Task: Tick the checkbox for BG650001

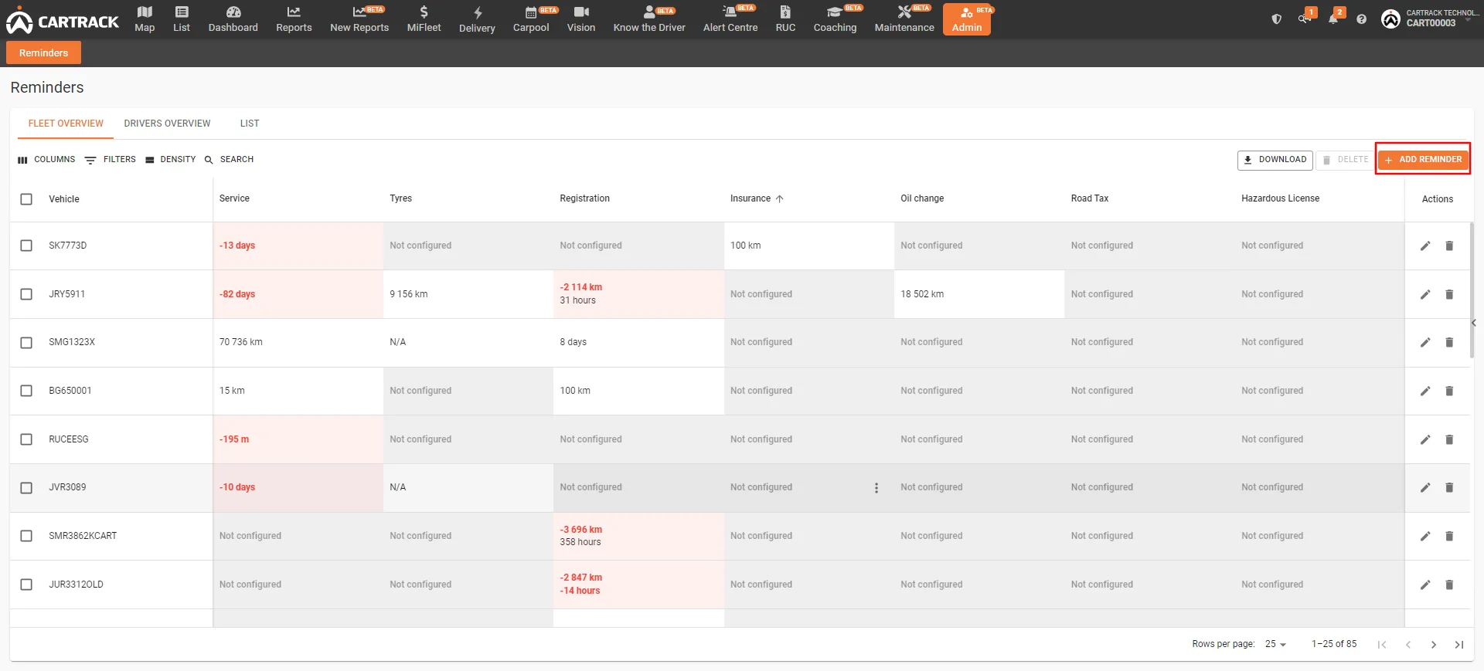Action: coord(26,391)
